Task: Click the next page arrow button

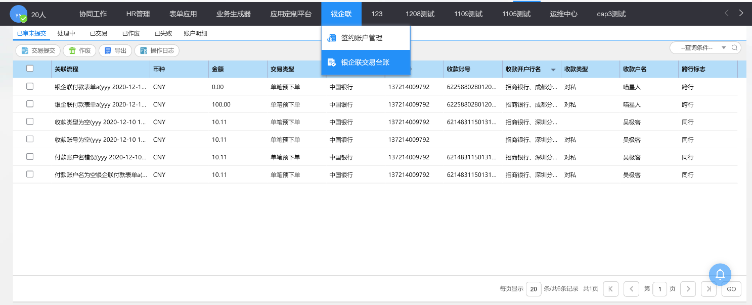Action: [x=688, y=289]
